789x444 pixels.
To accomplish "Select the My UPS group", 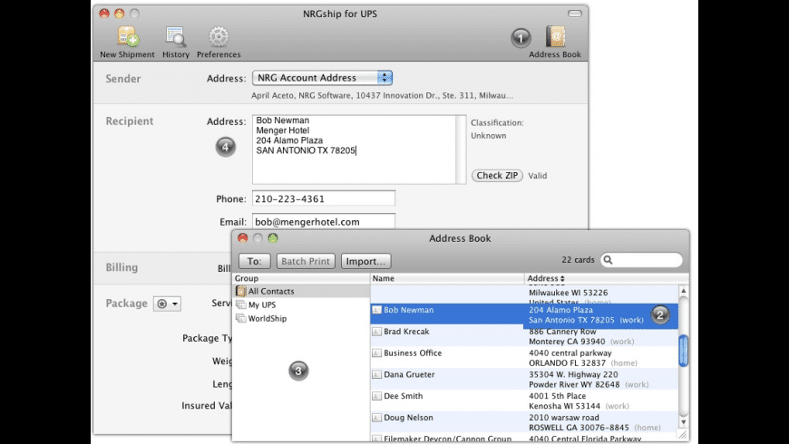I will [x=301, y=304].
